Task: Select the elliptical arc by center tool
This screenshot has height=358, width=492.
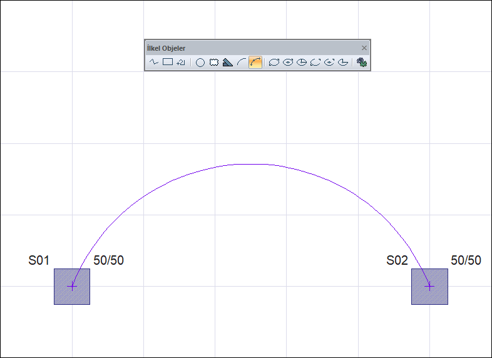Action: pos(329,62)
